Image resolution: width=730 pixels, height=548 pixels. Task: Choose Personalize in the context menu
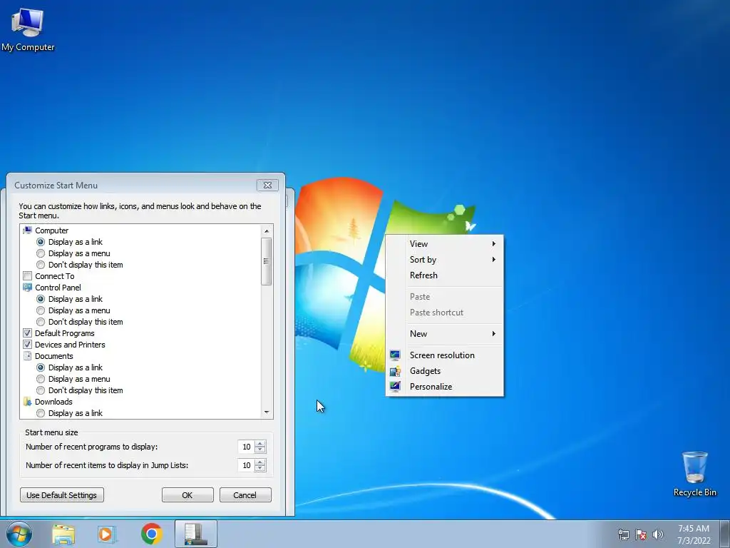(445, 386)
